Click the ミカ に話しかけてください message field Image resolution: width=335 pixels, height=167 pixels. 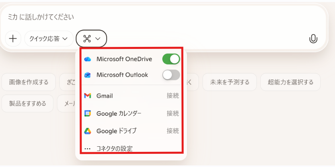(x=159, y=17)
